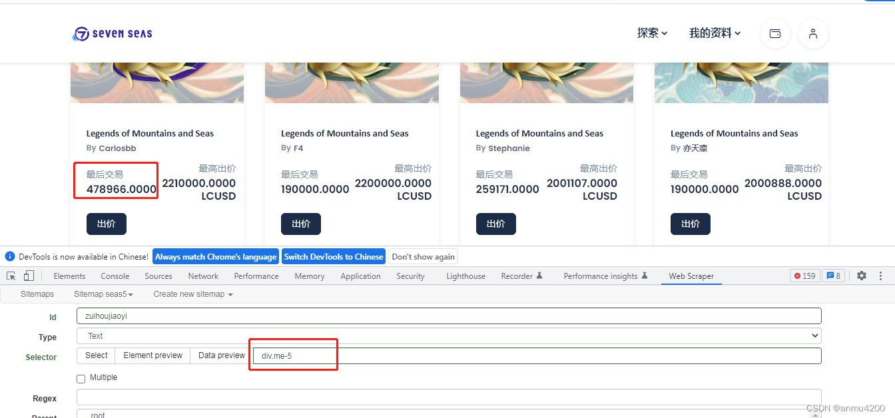Click 出价 on Stephanie's card
The image size is (895, 418).
(x=496, y=224)
